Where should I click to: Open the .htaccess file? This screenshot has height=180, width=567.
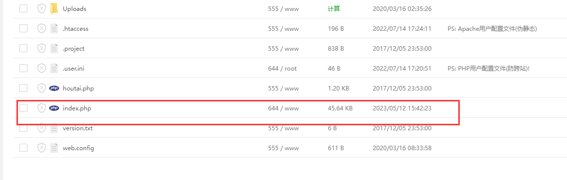pyautogui.click(x=76, y=29)
